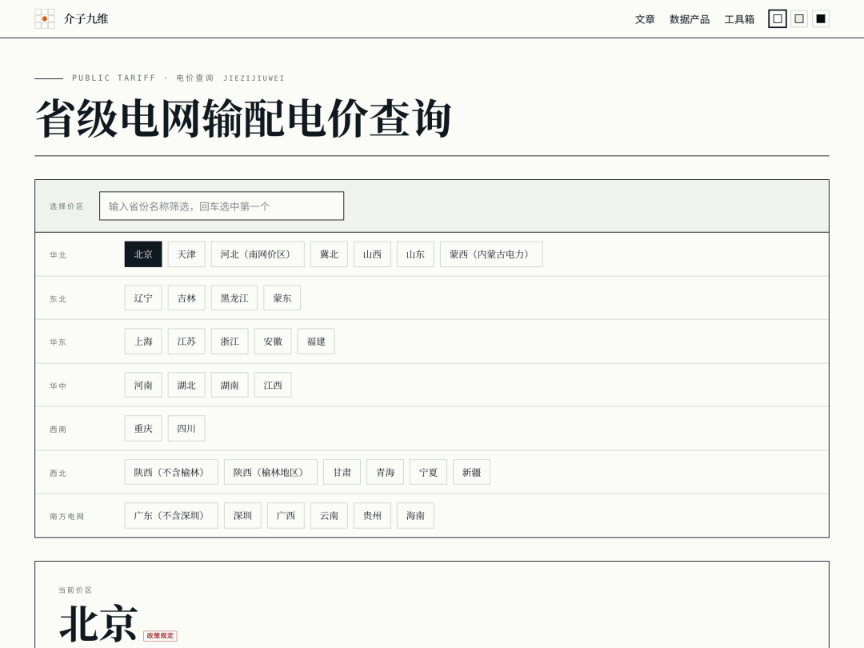This screenshot has width=864, height=648.
Task: Click the large 北京 current zone heading
Action: tap(98, 623)
